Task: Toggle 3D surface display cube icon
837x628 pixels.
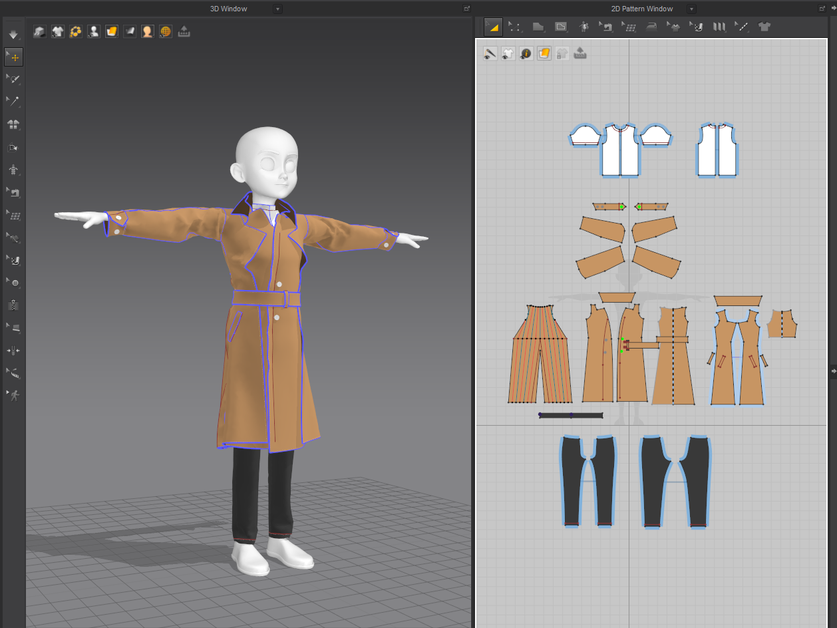Action: [x=40, y=31]
